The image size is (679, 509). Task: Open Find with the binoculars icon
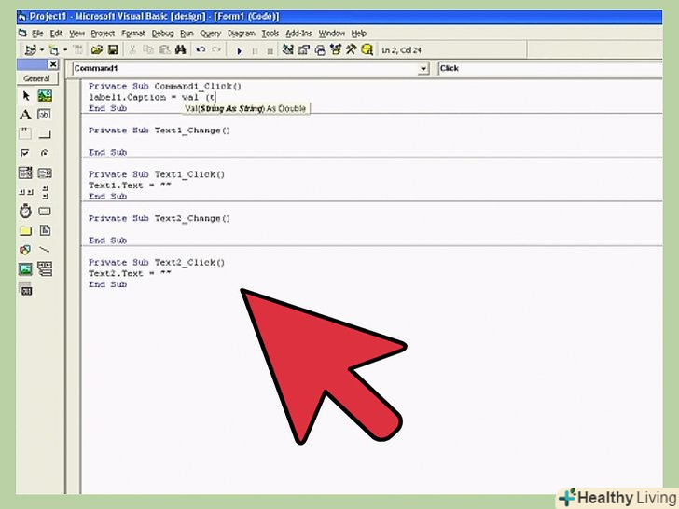[181, 50]
